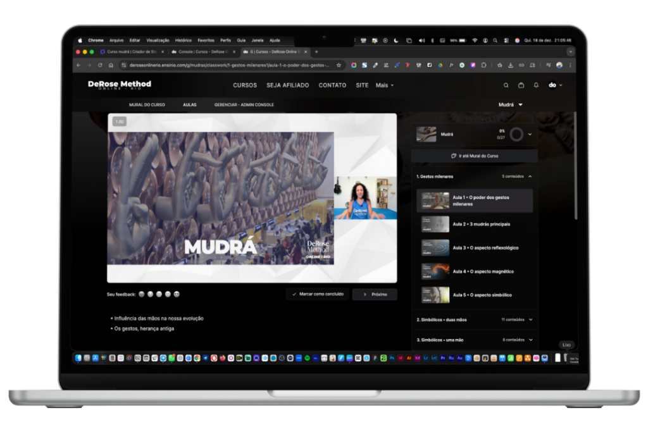The width and height of the screenshot is (648, 432).
Task: Switch to 'MURAL DO CURSO' tab
Action: point(147,105)
